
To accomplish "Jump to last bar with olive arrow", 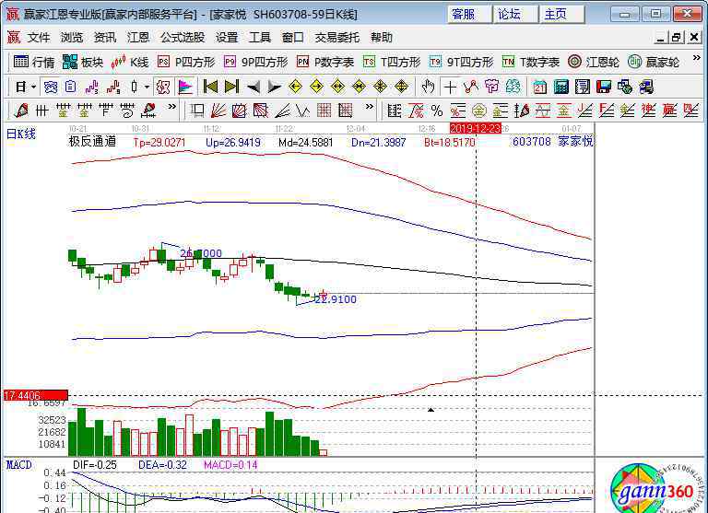I will coord(231,87).
